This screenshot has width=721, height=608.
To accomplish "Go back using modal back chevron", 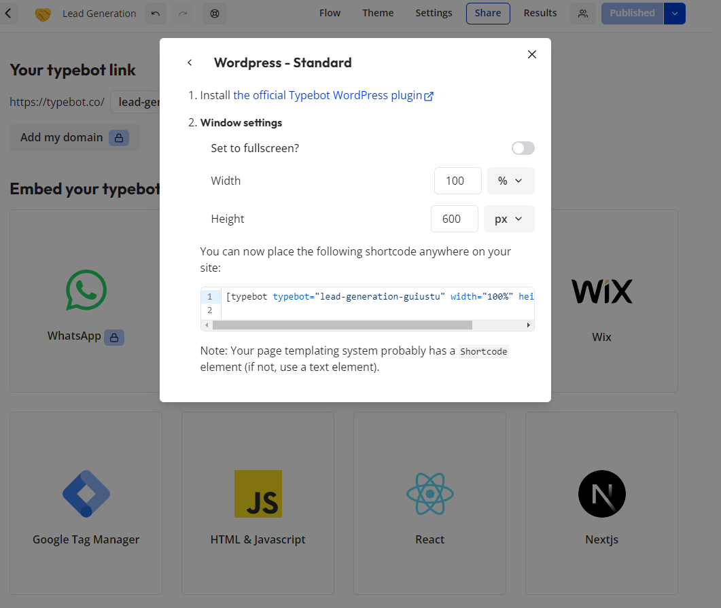I will pyautogui.click(x=190, y=62).
